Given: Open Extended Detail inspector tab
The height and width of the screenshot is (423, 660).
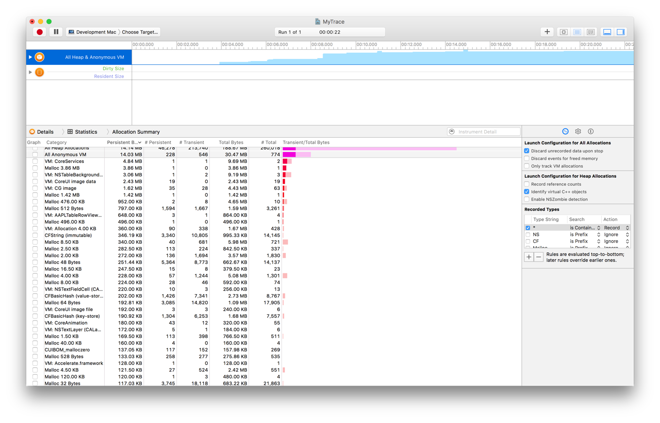Looking at the screenshot, I should 591,131.
